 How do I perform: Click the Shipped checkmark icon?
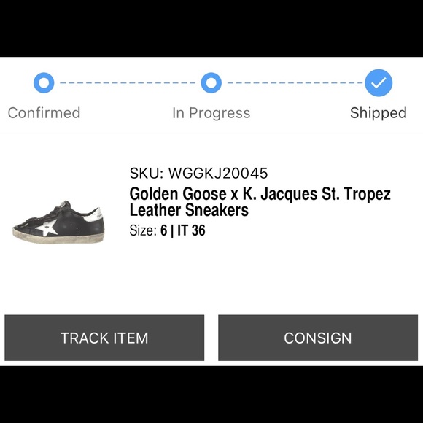379,83
